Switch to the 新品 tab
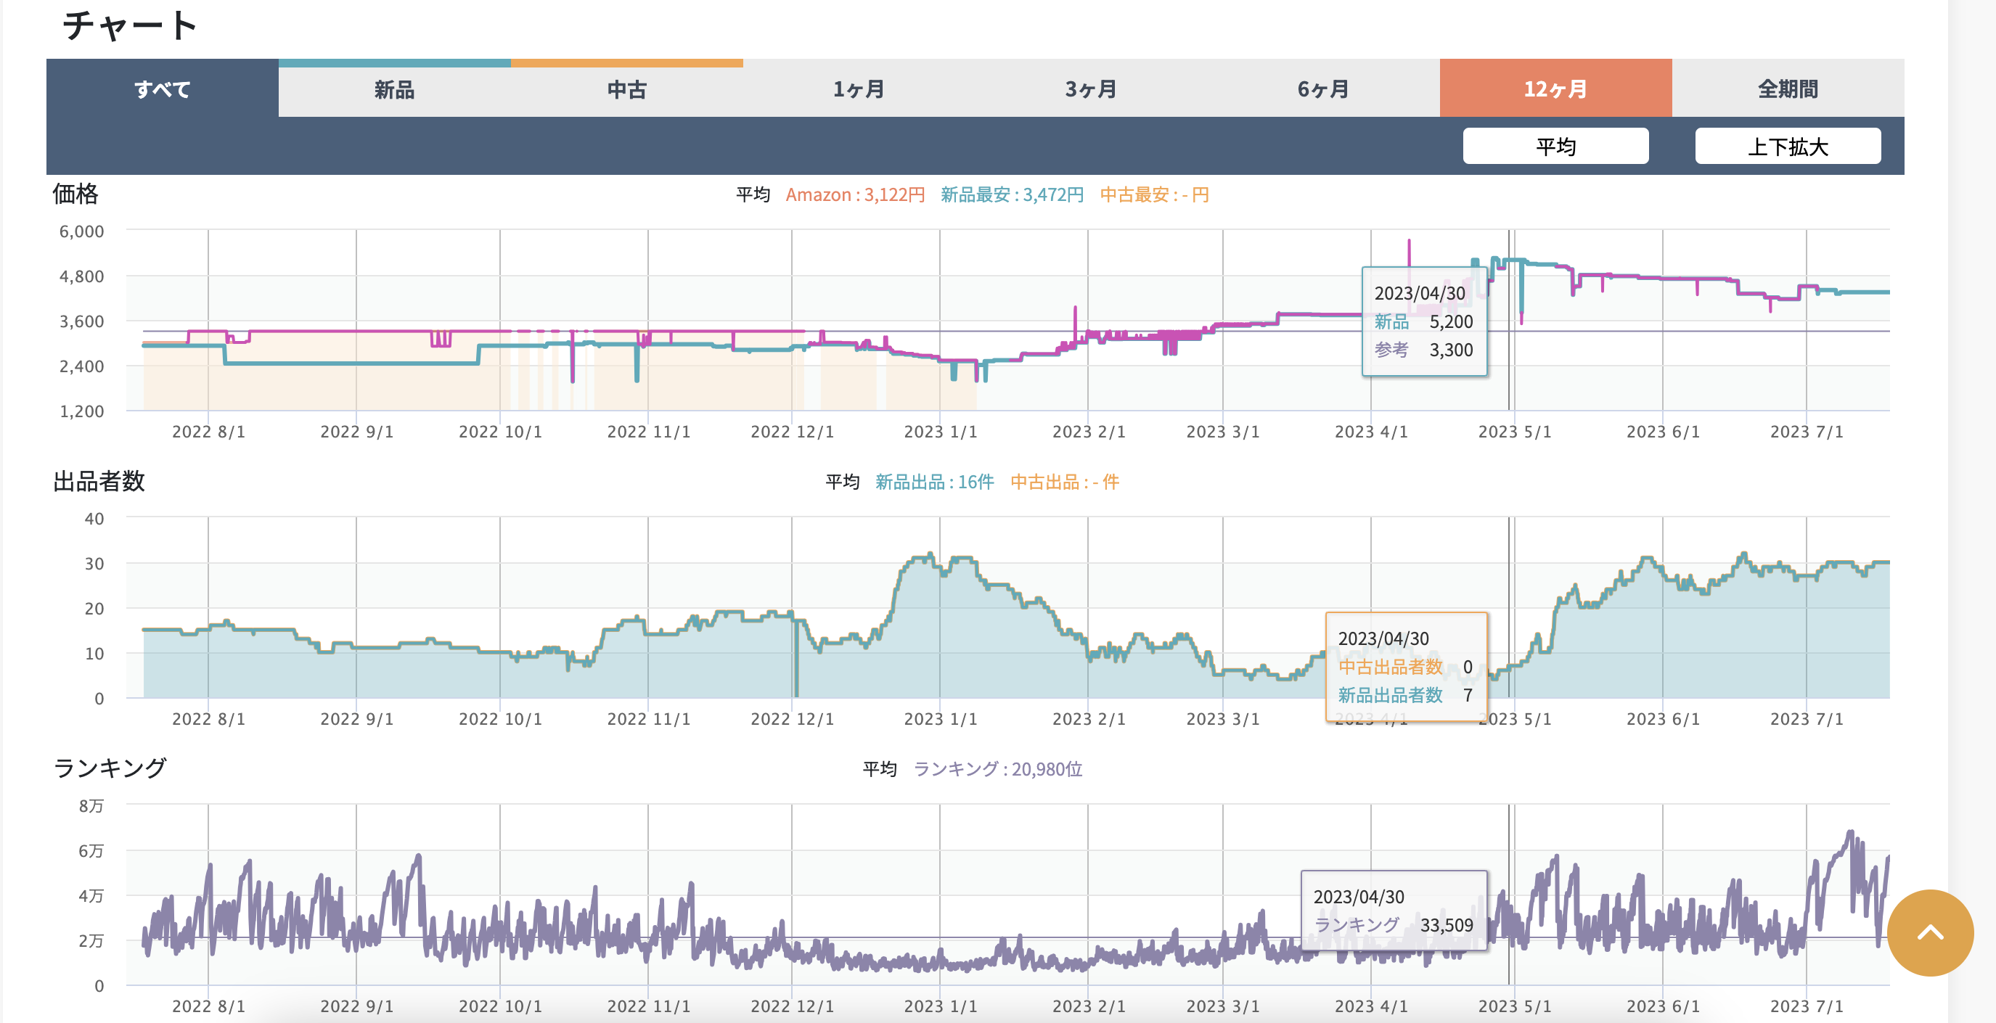This screenshot has height=1023, width=1996. pos(394,89)
